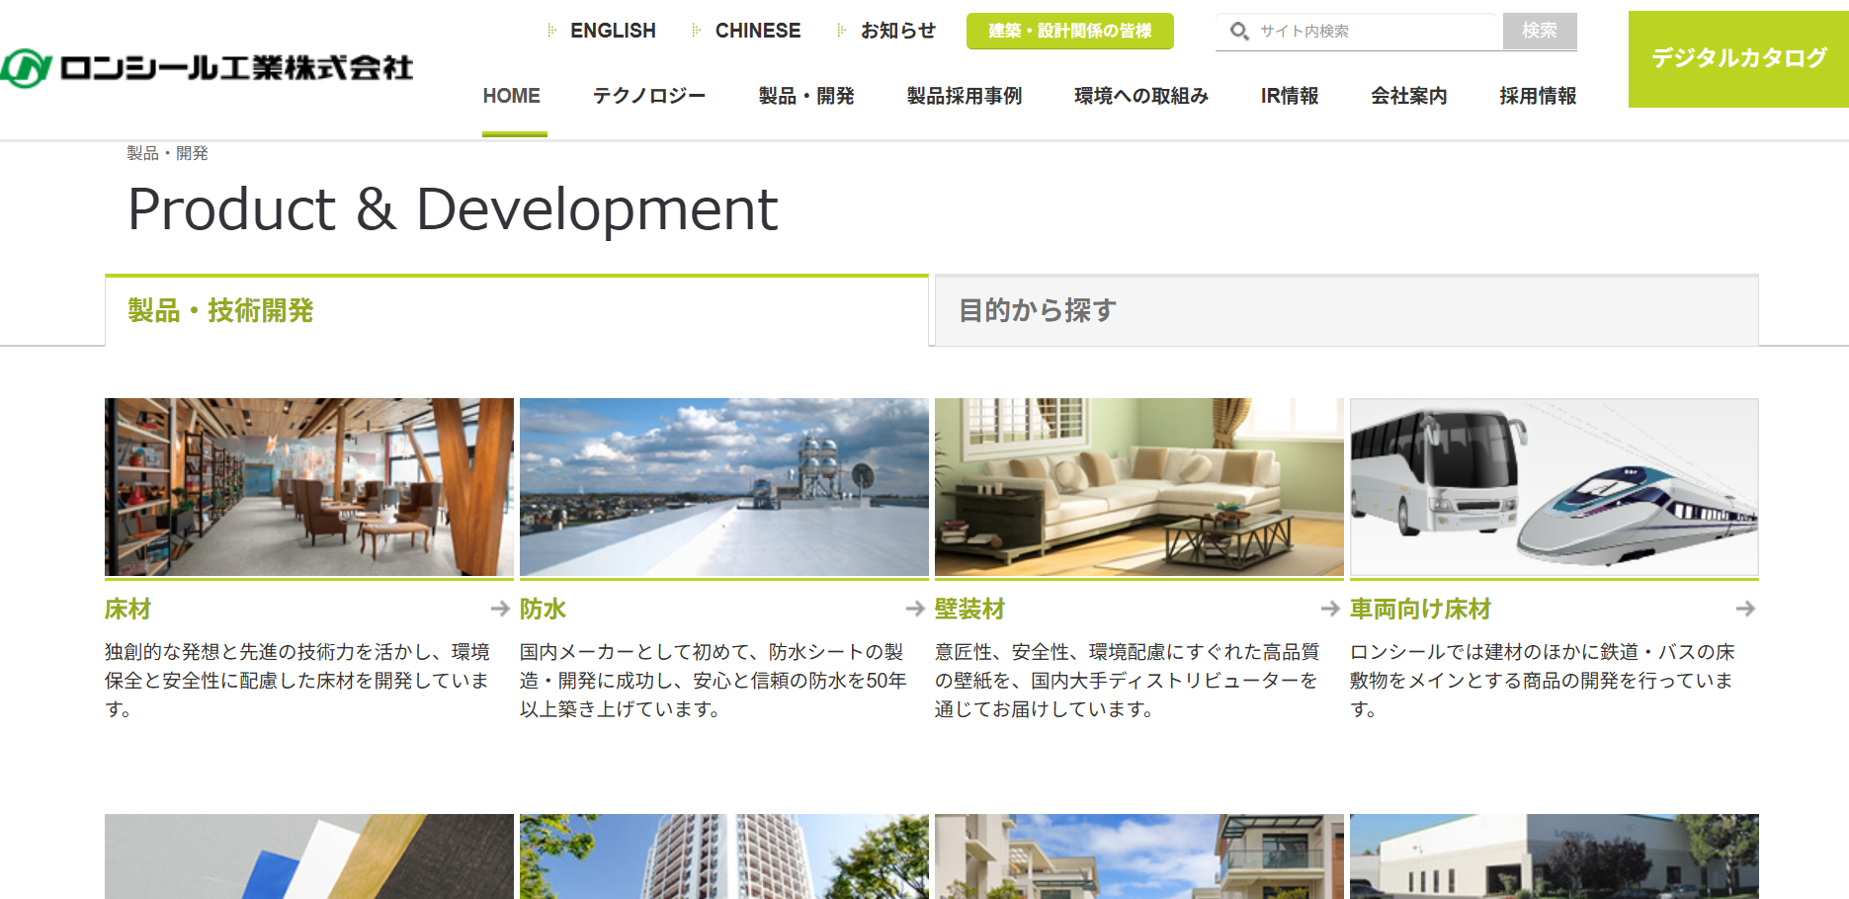Click description starting 独創的な発想と先進の技術力

[x=297, y=681]
